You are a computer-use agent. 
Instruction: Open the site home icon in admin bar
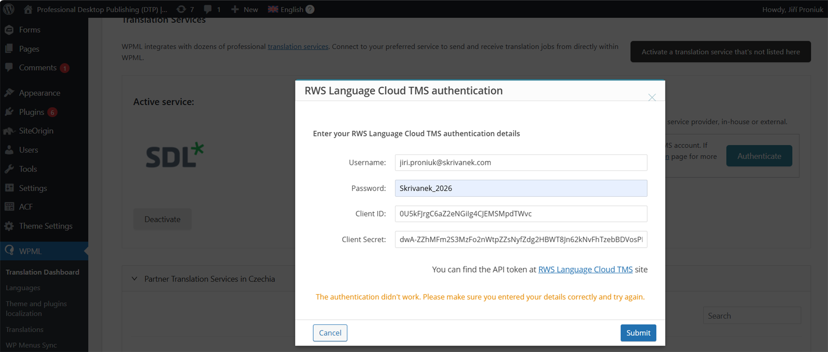tap(28, 9)
